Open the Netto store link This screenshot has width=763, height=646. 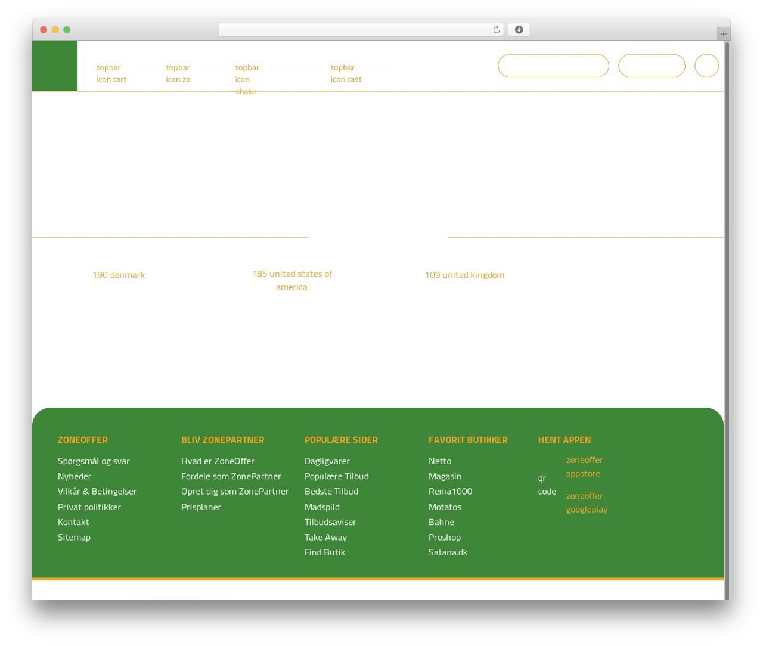pos(440,461)
